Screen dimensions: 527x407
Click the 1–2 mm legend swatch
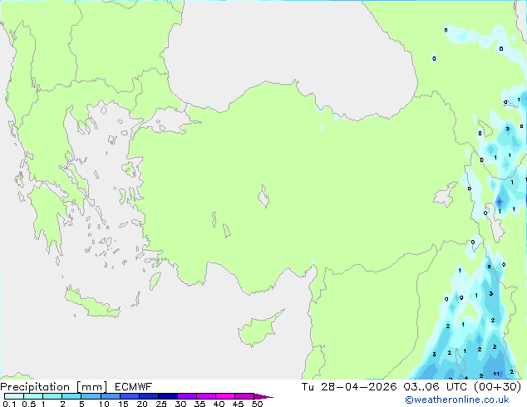[52, 396]
